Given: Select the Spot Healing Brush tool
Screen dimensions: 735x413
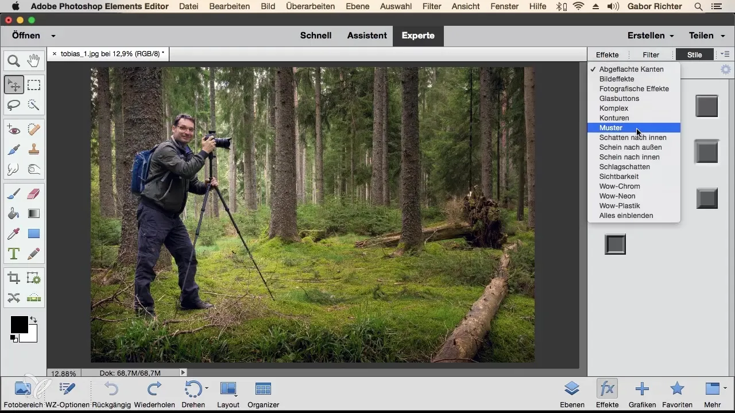Looking at the screenshot, I should pyautogui.click(x=34, y=130).
